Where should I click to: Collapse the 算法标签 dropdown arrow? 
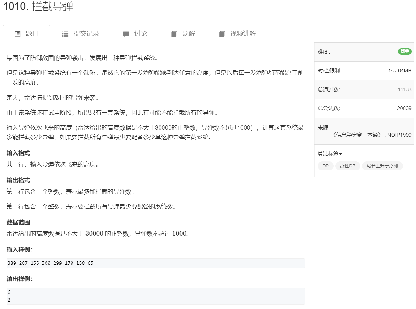[341, 154]
